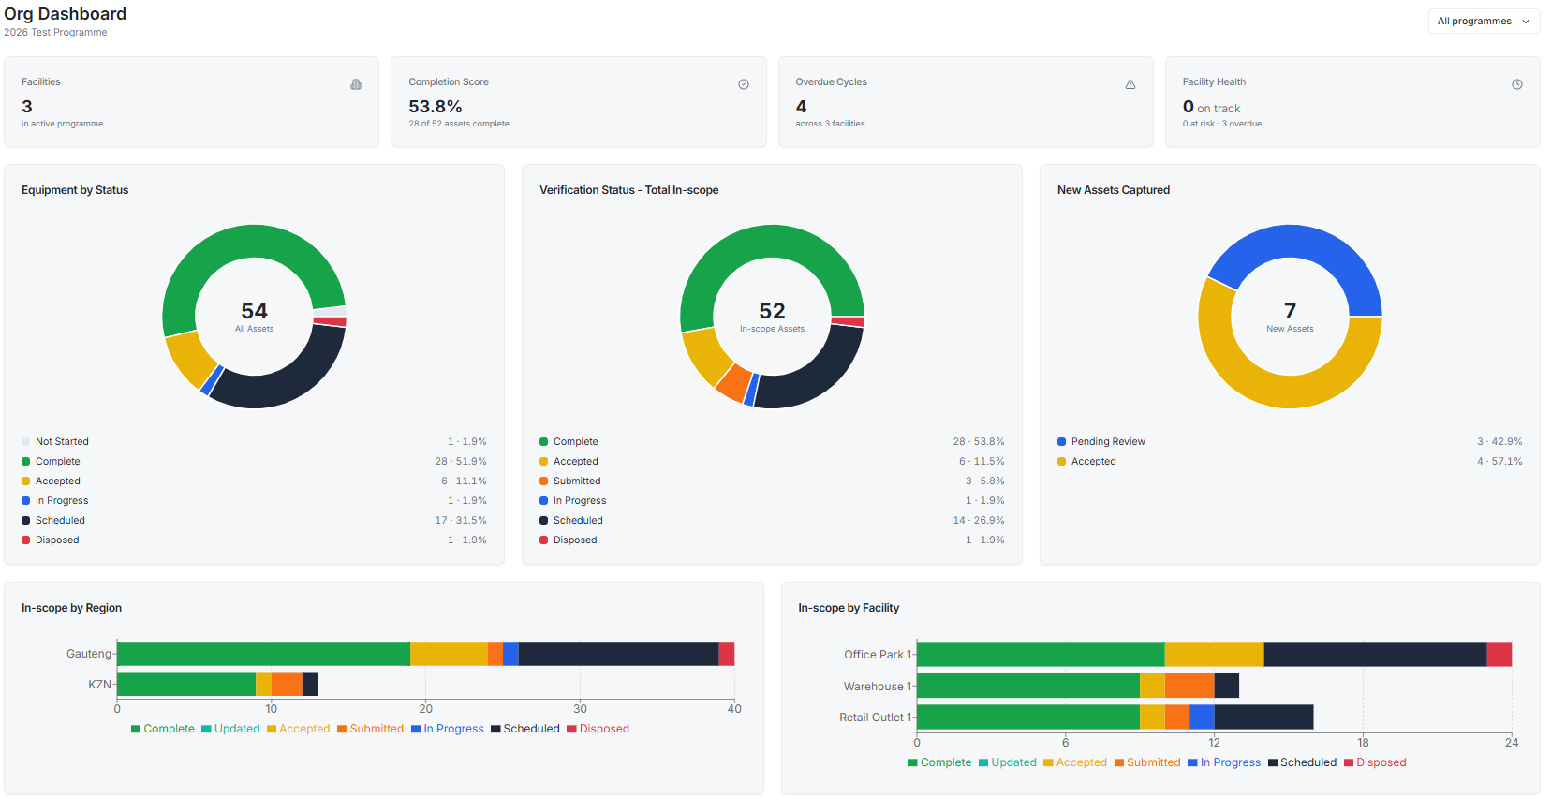The height and width of the screenshot is (799, 1551).
Task: Click the 'across 3 facilities' text
Action: tap(831, 124)
